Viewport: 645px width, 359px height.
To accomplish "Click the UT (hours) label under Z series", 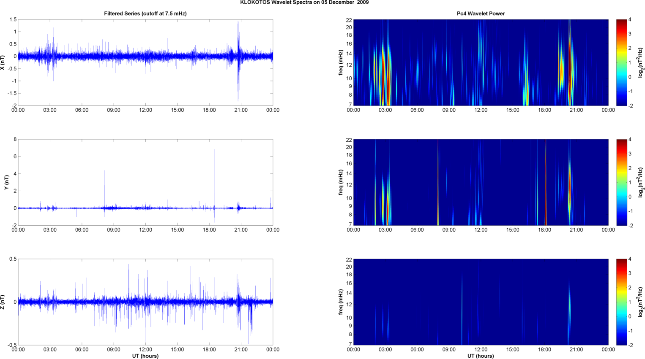I will [145, 356].
